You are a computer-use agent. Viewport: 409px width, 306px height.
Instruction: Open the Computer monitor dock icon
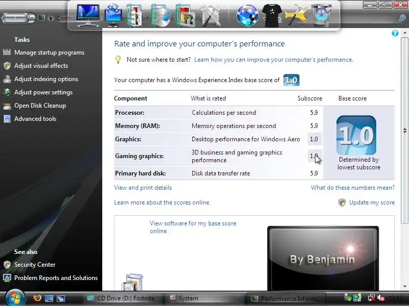tap(88, 15)
